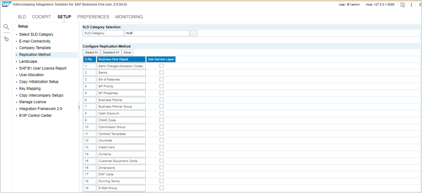Click the search magnifier icon in sidebar
Screen dimensions: 422x193
[x=6, y=27]
